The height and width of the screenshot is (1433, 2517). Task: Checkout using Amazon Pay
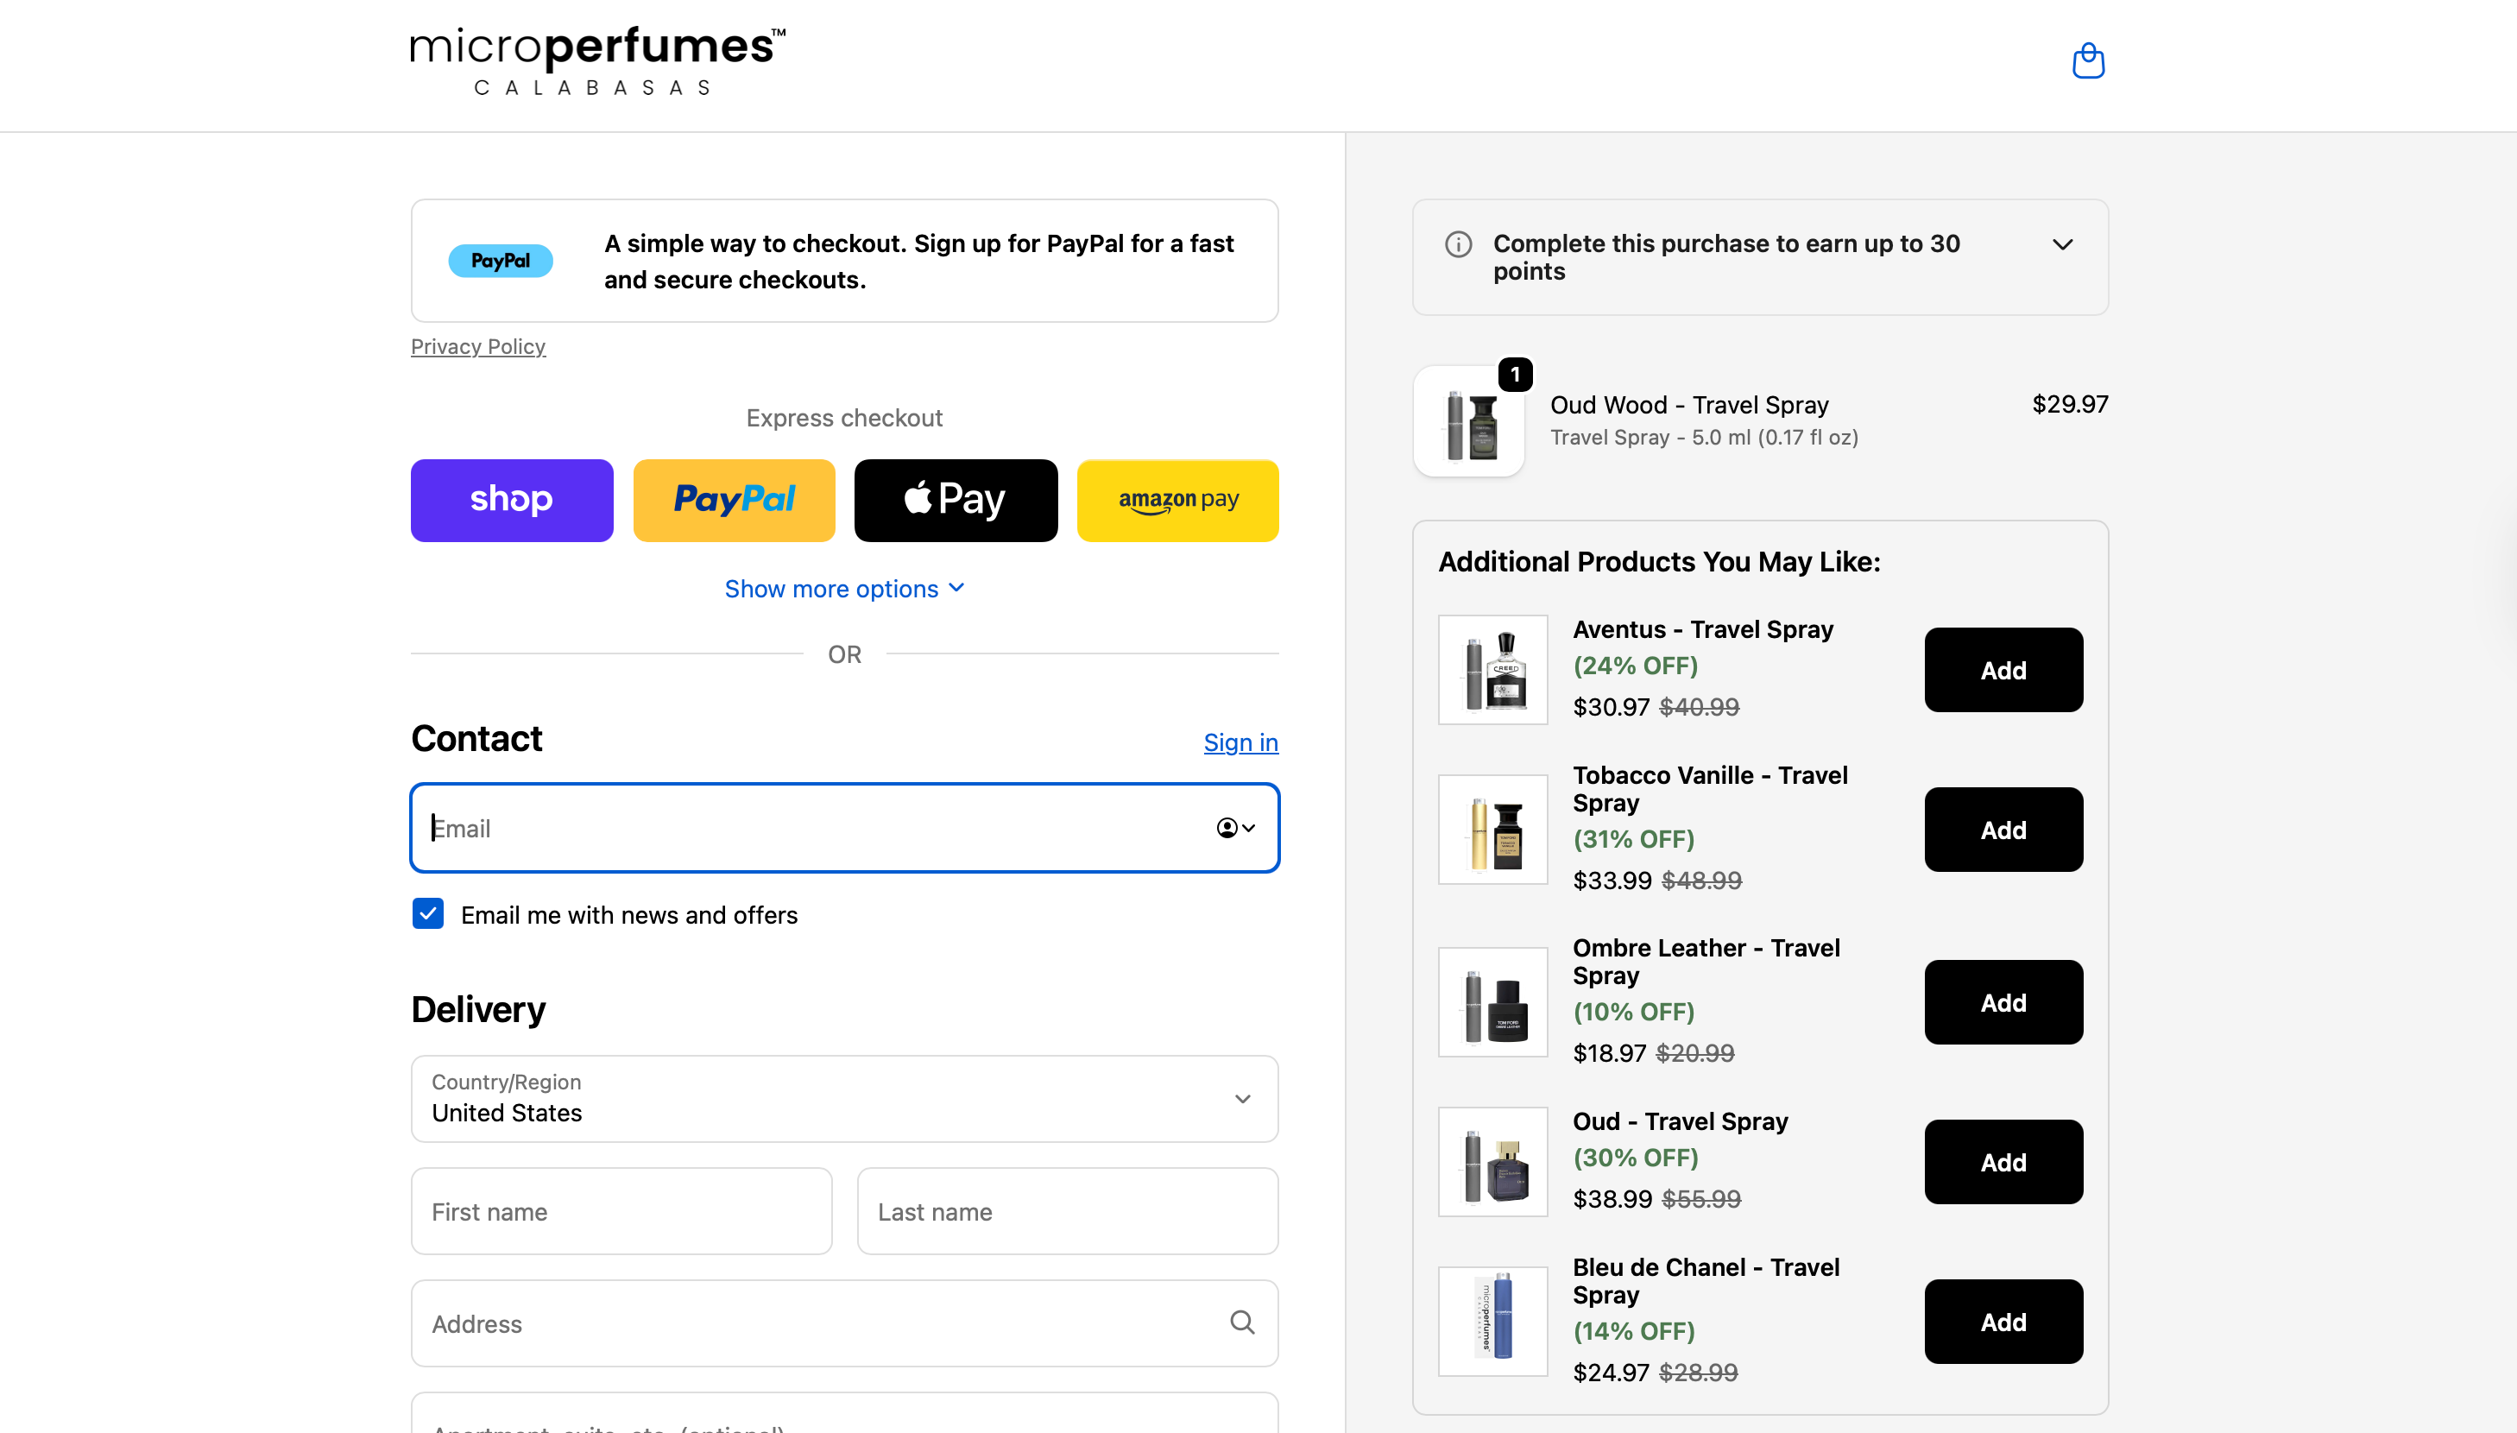click(1176, 499)
